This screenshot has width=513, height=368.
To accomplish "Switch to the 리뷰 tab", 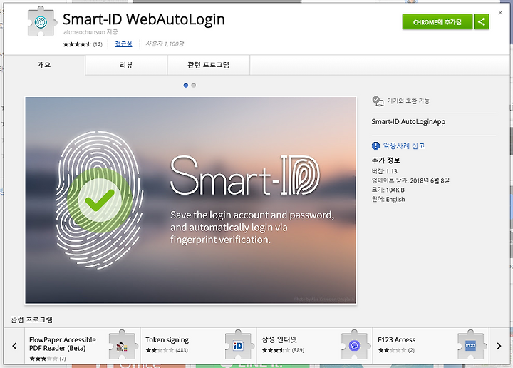I will (126, 65).
